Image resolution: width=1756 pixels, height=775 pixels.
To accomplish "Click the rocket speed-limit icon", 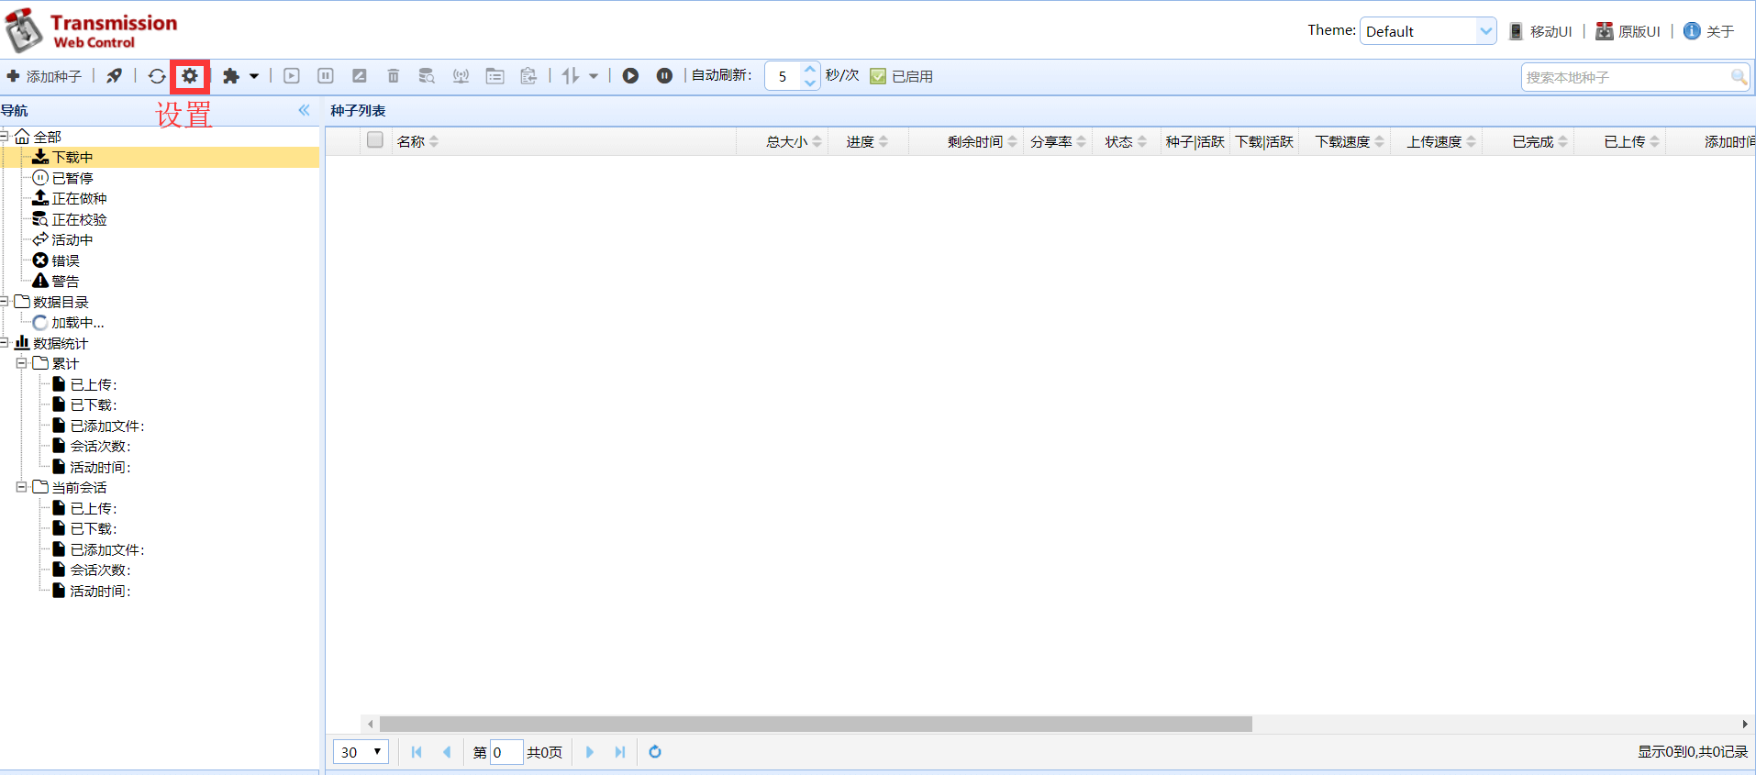I will click(114, 76).
